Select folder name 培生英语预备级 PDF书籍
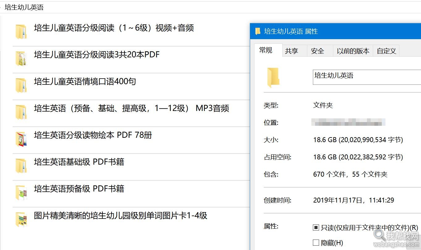Viewport: 421px width, 250px height. (79, 189)
